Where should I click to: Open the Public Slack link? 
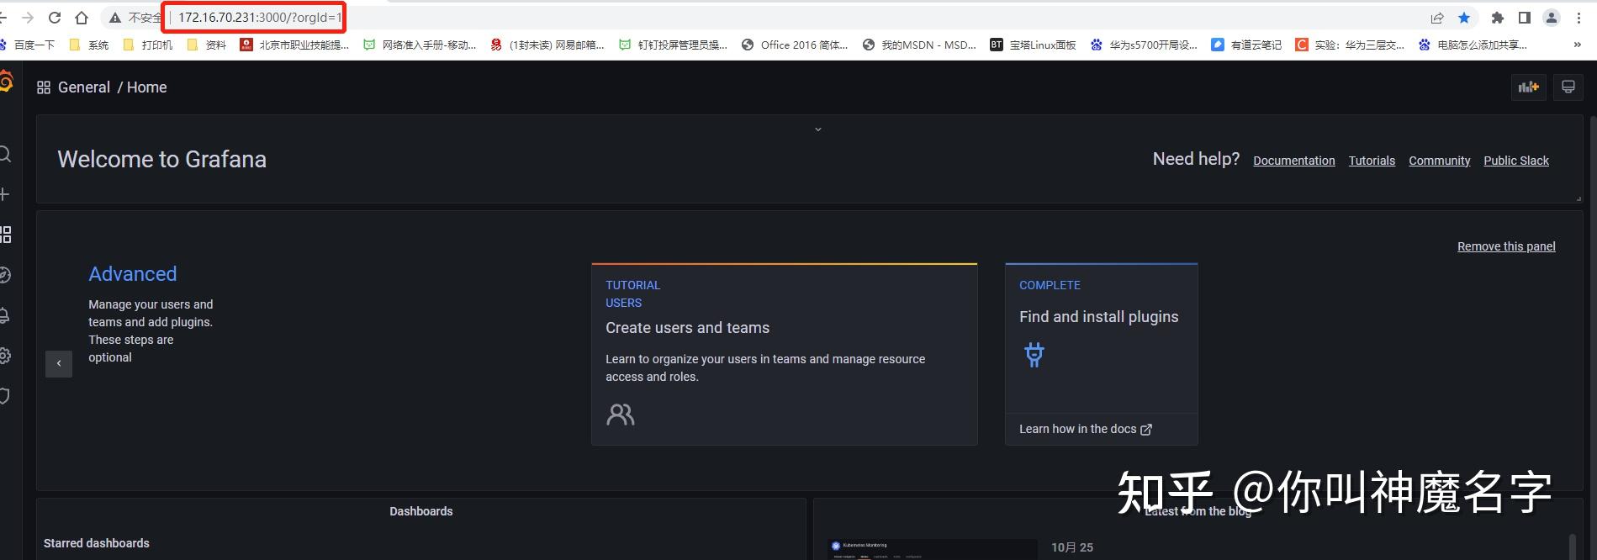coord(1516,161)
